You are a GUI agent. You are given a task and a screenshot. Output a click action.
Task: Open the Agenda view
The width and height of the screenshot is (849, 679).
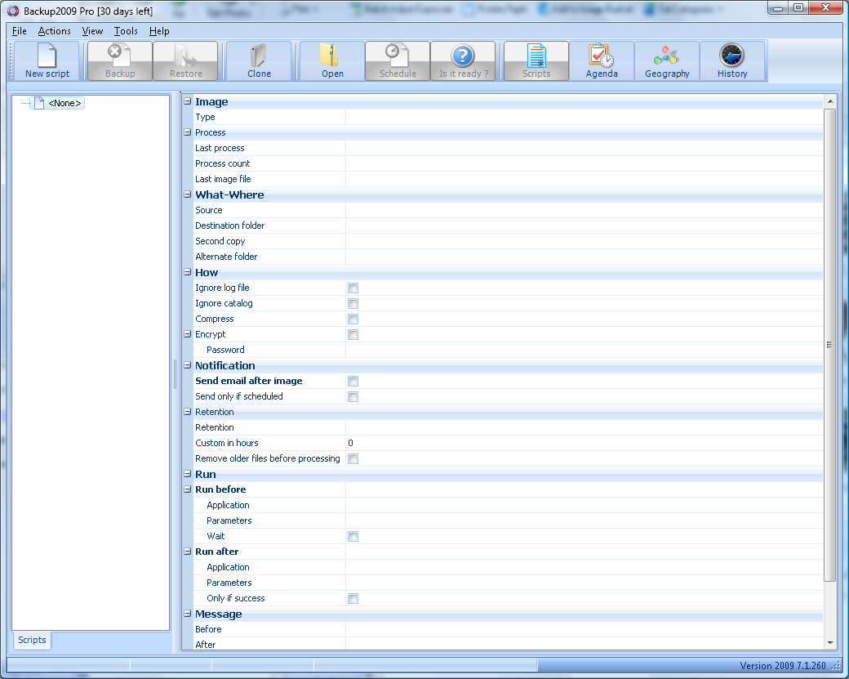point(602,61)
